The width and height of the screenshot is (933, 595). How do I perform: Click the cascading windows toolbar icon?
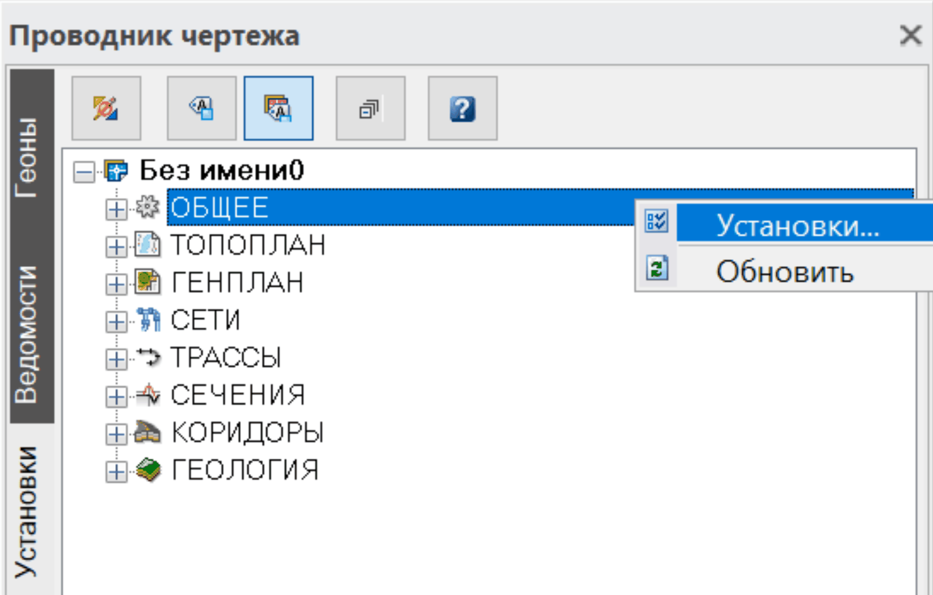370,108
